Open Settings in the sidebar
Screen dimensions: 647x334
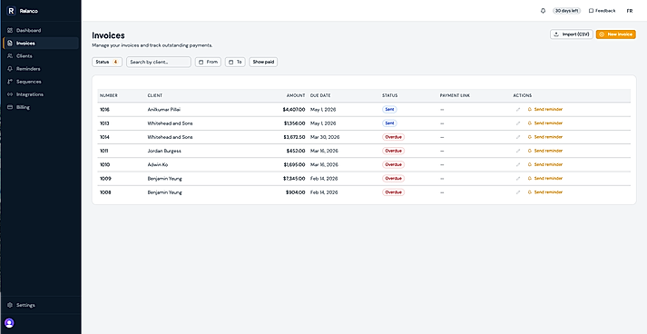41,305
